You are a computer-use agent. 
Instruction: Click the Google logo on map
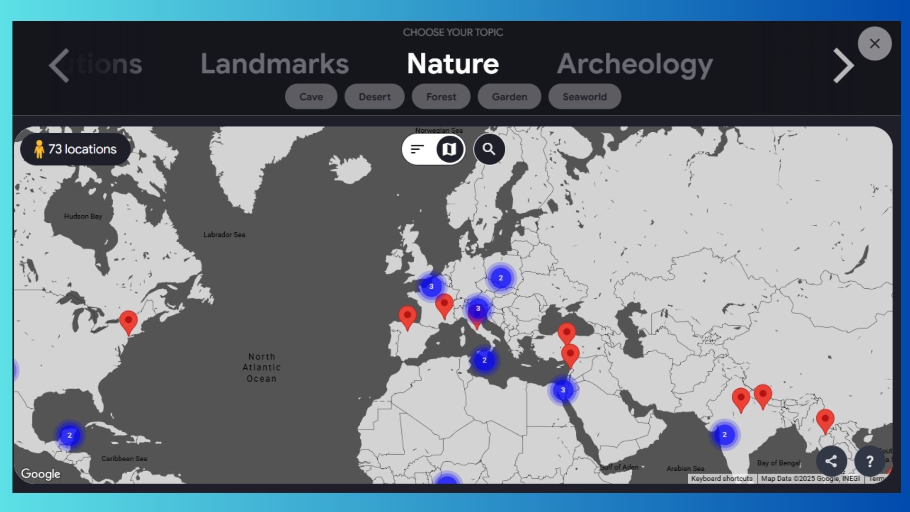click(41, 474)
